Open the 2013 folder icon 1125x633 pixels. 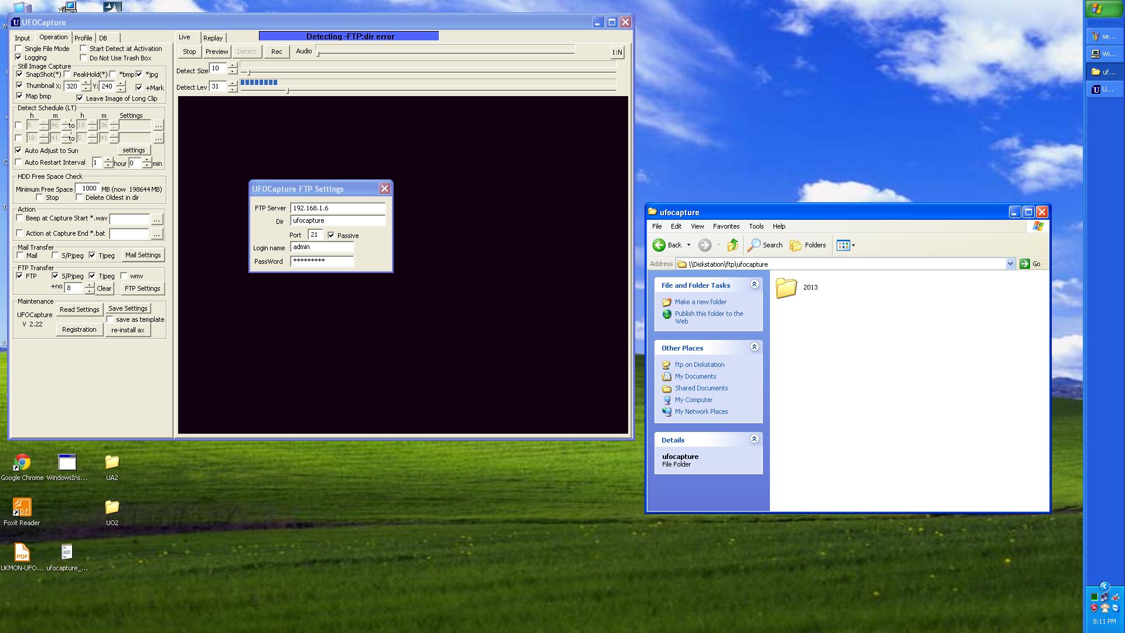786,288
